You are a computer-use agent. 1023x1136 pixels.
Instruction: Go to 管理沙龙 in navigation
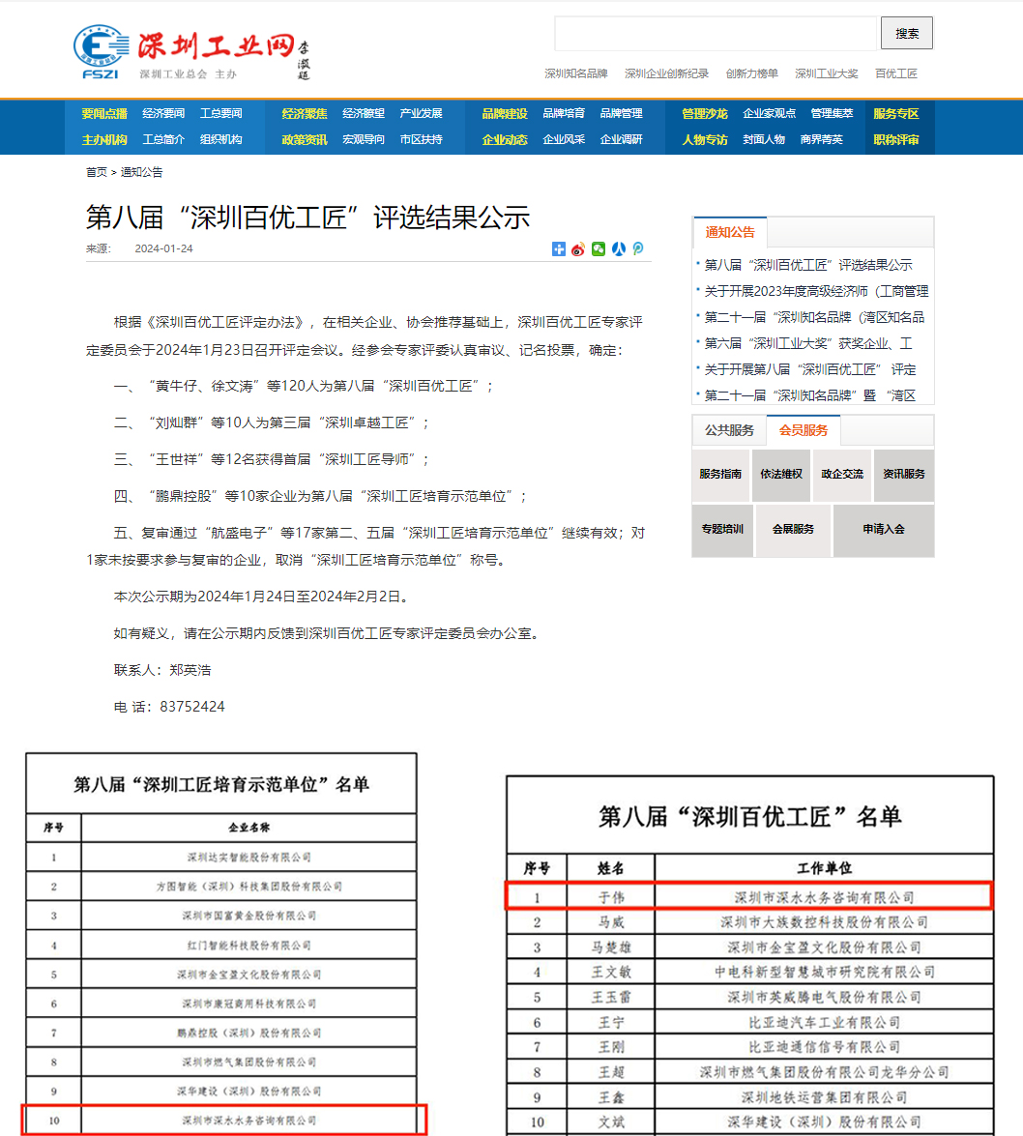tap(704, 113)
